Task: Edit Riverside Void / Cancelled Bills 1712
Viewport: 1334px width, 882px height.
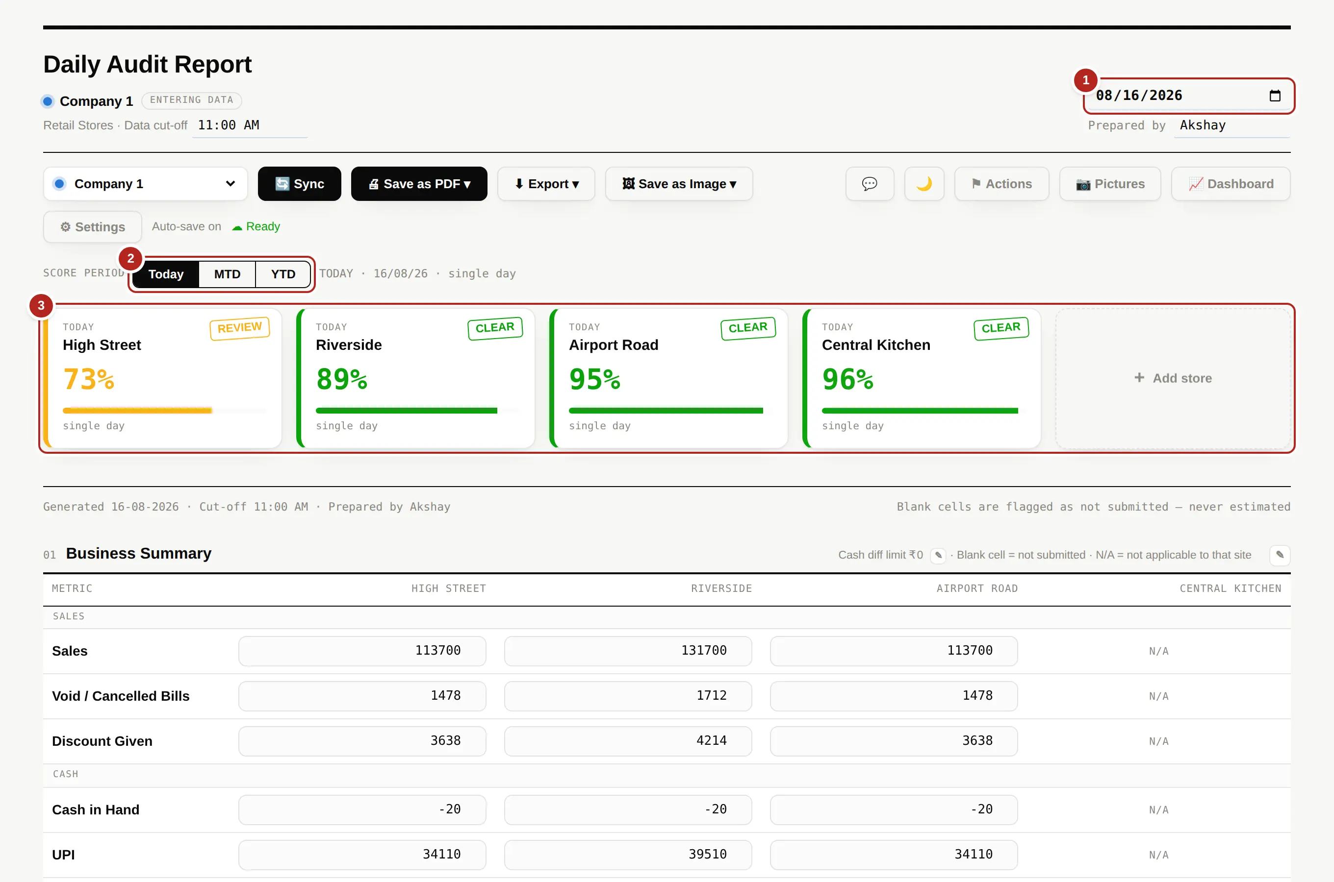Action: pos(628,696)
